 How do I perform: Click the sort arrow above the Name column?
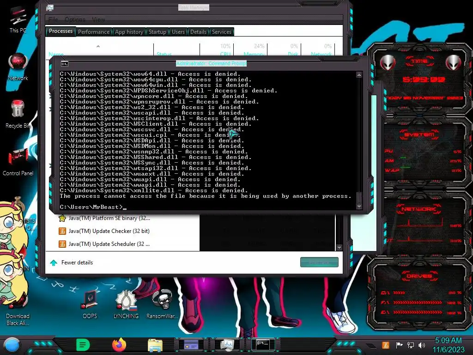(98, 46)
